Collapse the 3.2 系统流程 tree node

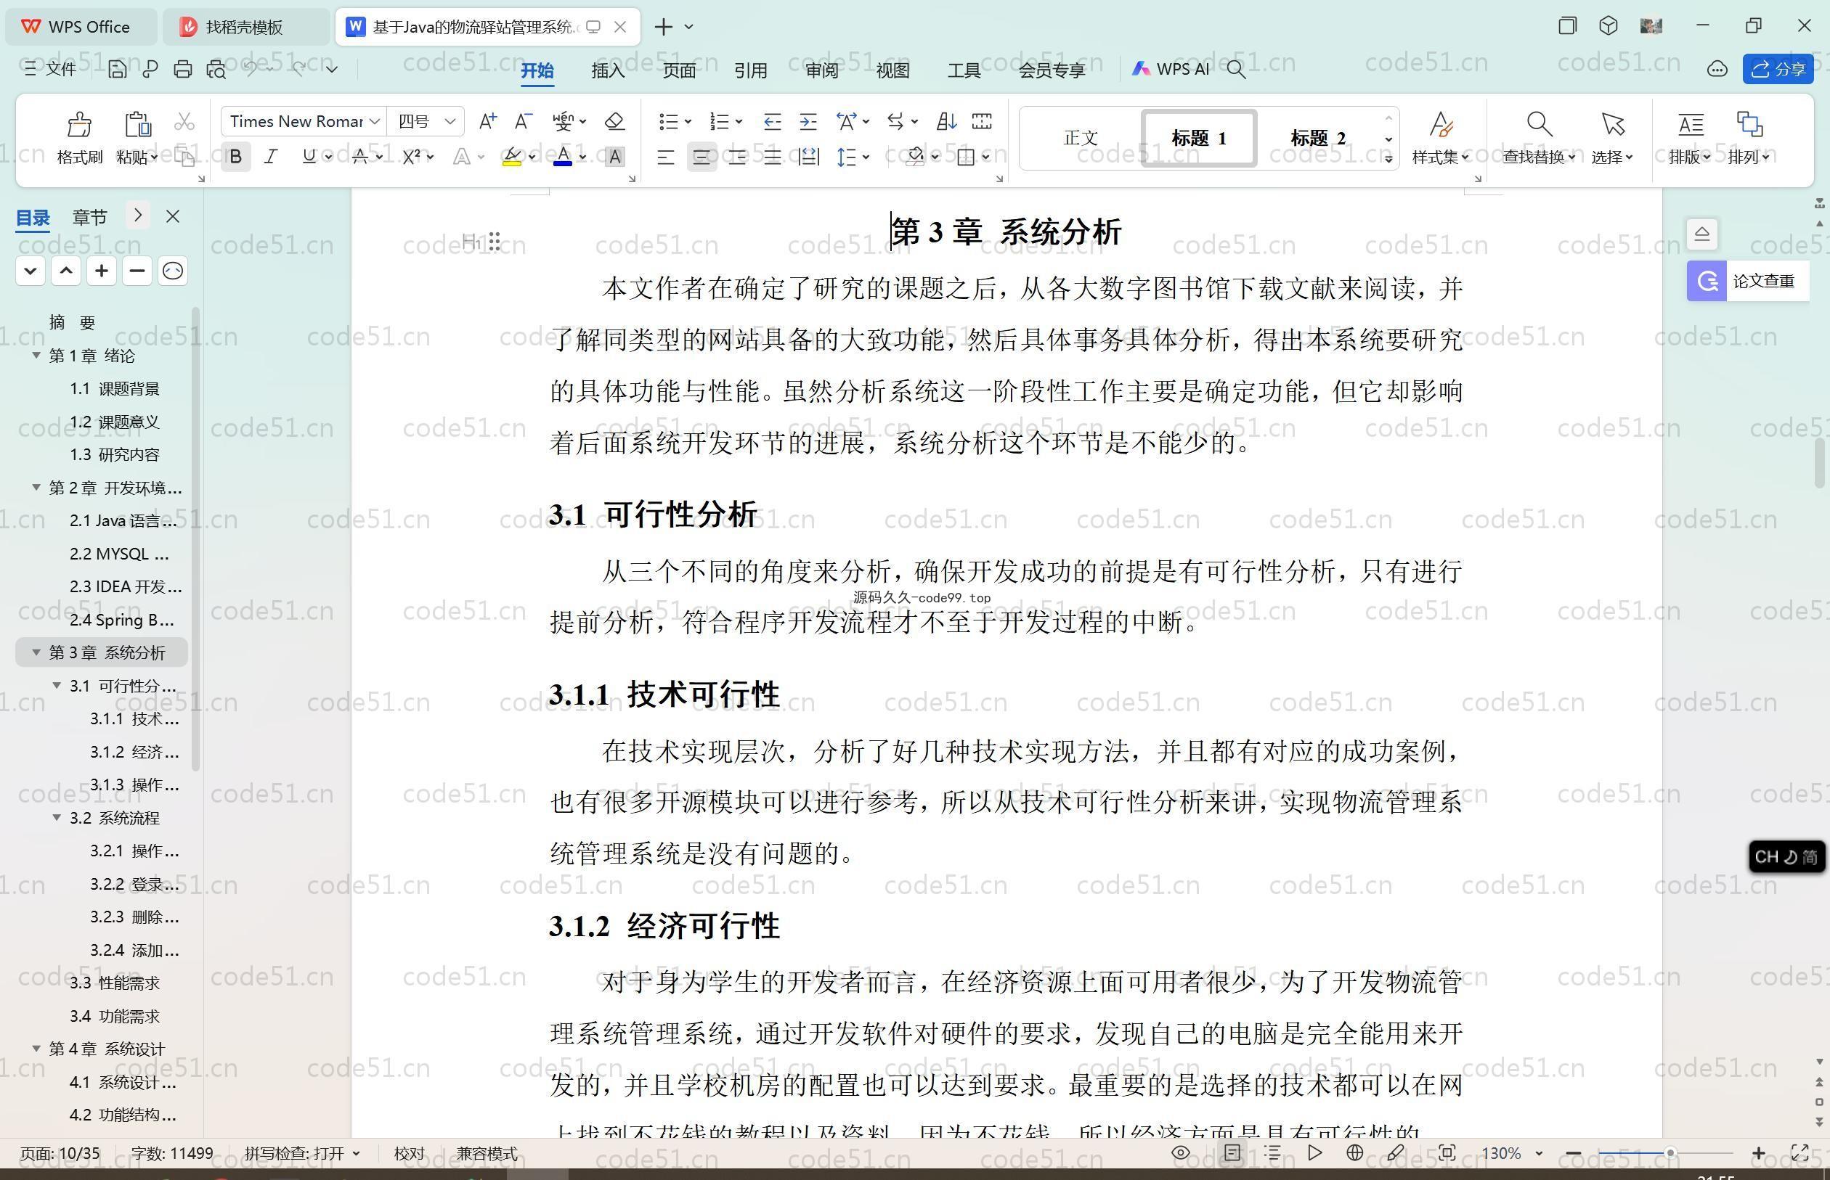coord(57,818)
